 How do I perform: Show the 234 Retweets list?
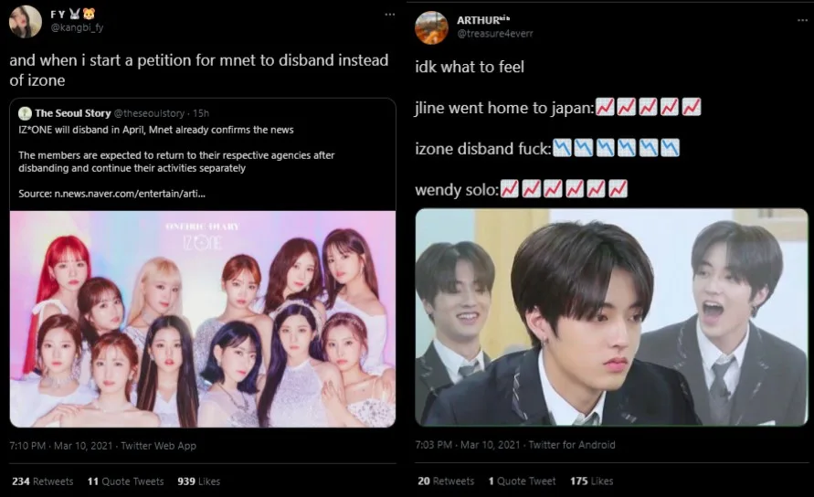[43, 481]
